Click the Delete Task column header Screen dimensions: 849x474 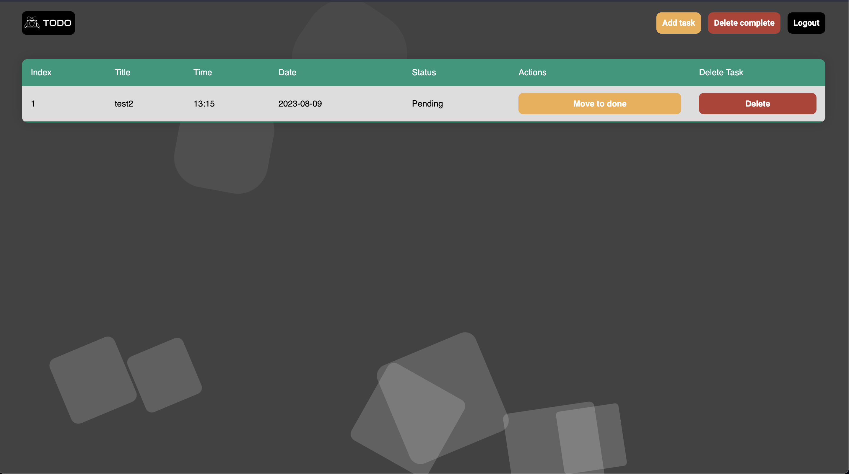click(x=721, y=73)
